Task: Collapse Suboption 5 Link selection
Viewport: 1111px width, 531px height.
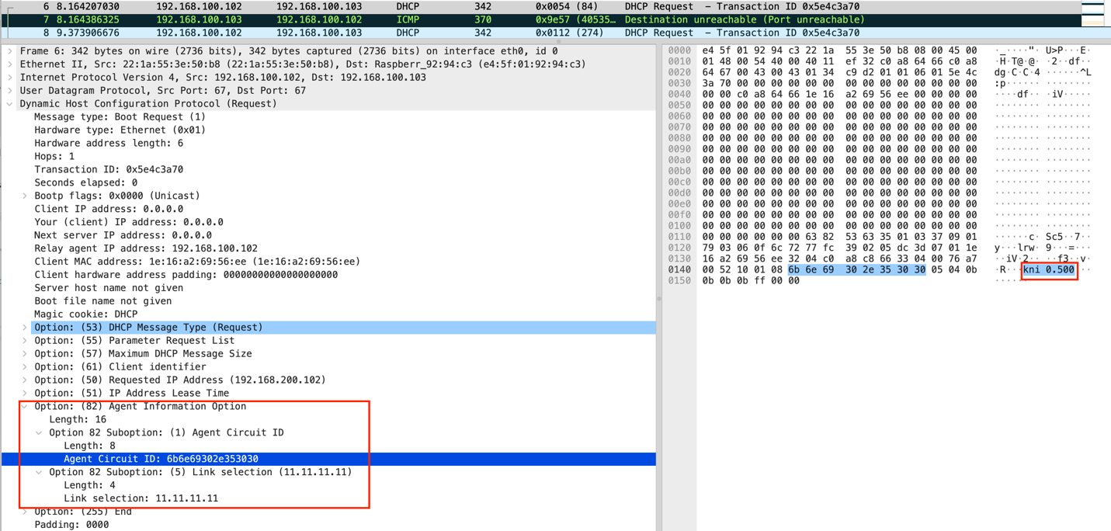Action: tap(40, 472)
